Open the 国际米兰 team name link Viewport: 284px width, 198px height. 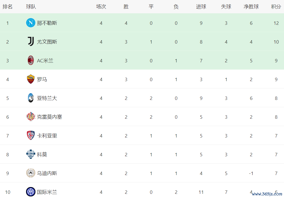point(47,192)
